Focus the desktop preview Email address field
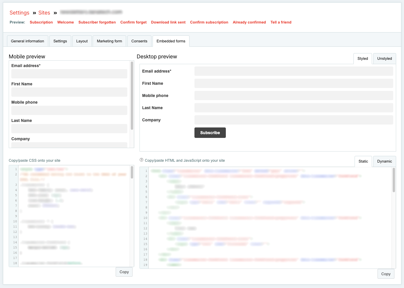 294,71
